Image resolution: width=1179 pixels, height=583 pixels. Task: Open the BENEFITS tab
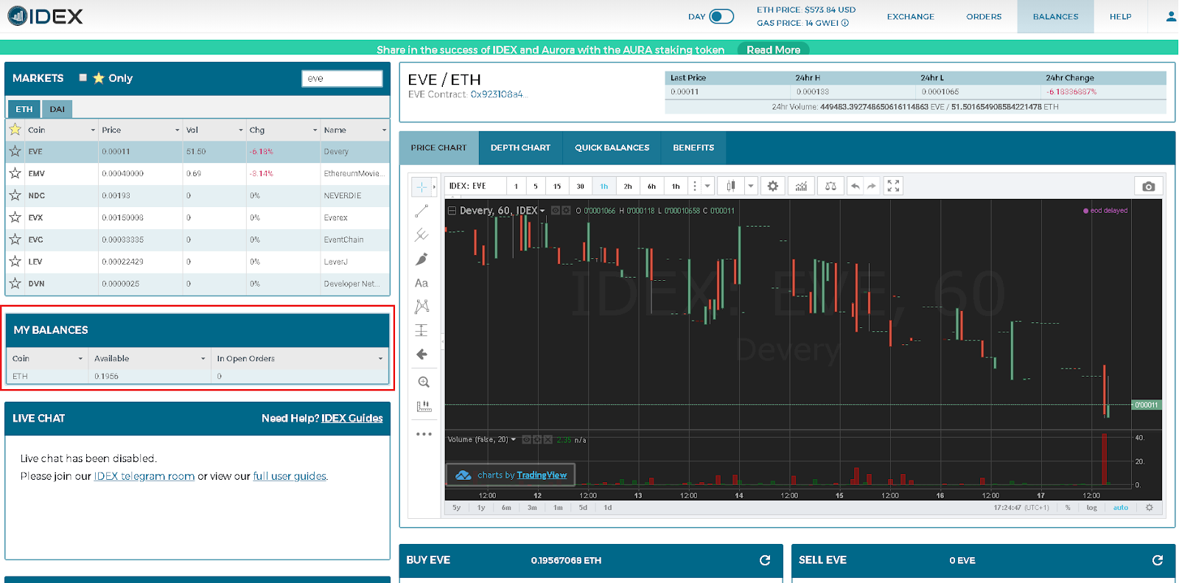(x=693, y=147)
